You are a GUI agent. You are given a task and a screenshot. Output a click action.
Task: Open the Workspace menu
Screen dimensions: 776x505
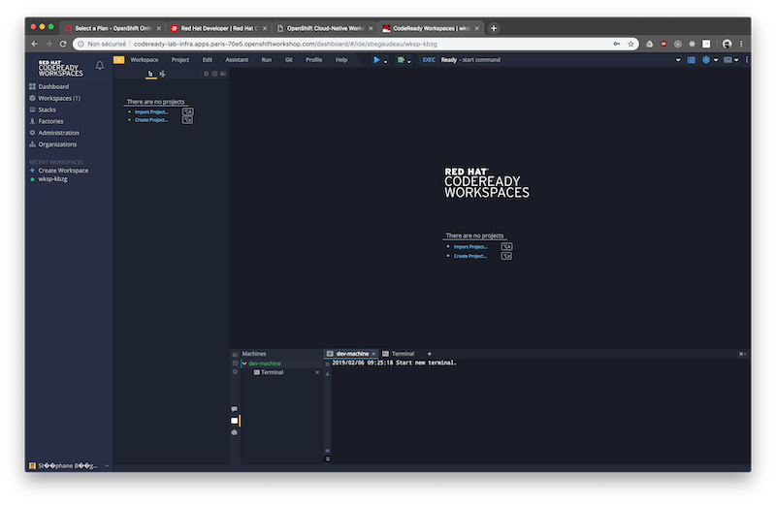144,60
